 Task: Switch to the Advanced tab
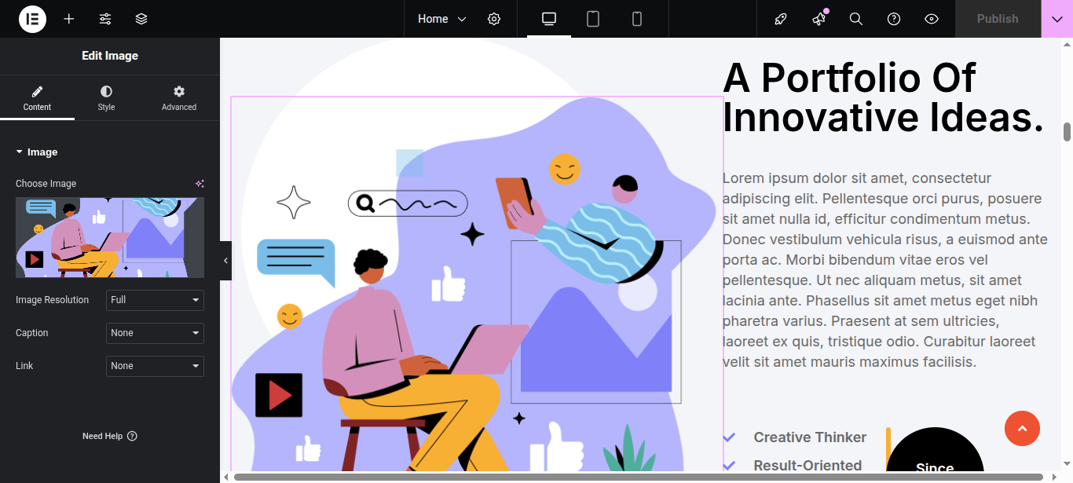coord(179,98)
